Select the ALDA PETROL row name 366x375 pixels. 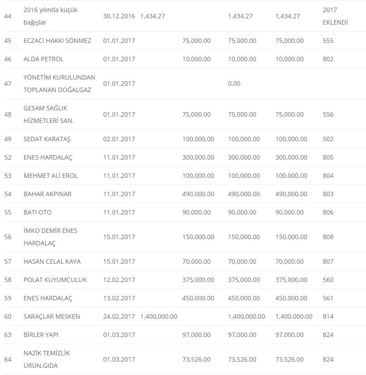43,59
